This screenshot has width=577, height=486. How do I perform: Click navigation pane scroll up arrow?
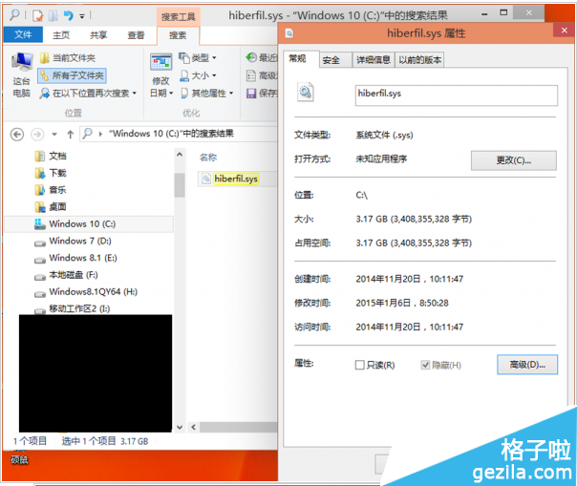tap(180, 155)
